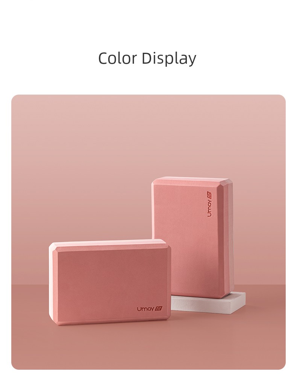The width and height of the screenshot is (297, 375).
Task: Click the beveled top-left corner of upright block
Action: point(155,182)
